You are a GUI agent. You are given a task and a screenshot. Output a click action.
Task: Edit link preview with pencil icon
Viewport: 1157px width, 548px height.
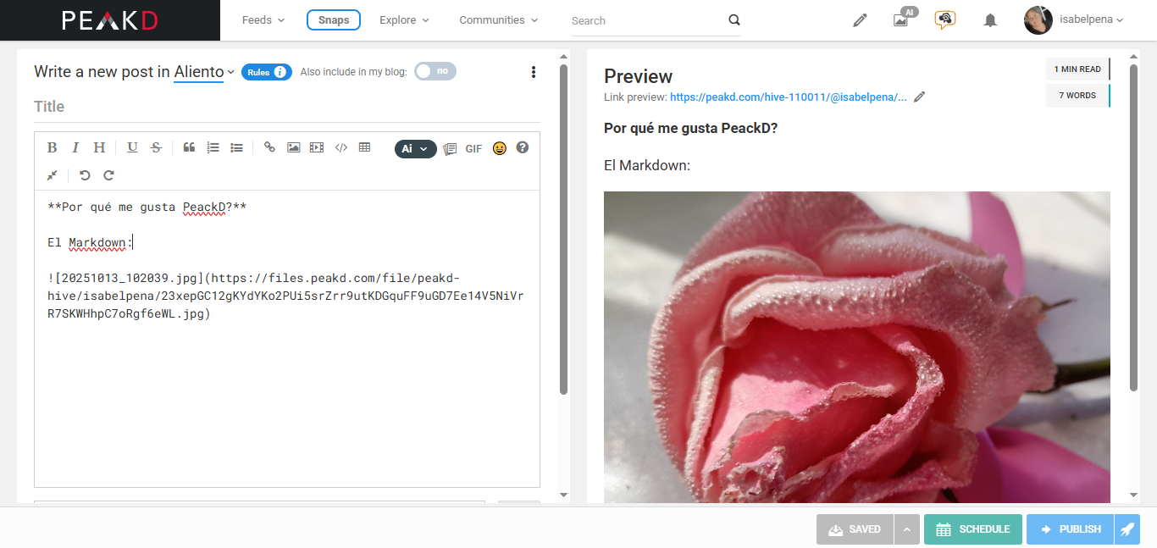point(920,97)
